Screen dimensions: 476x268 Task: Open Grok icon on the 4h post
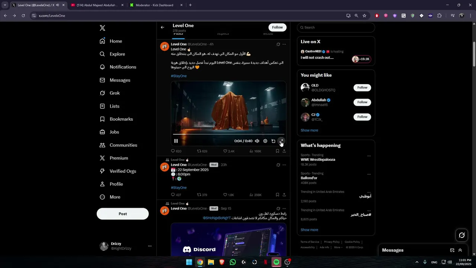coord(278,44)
